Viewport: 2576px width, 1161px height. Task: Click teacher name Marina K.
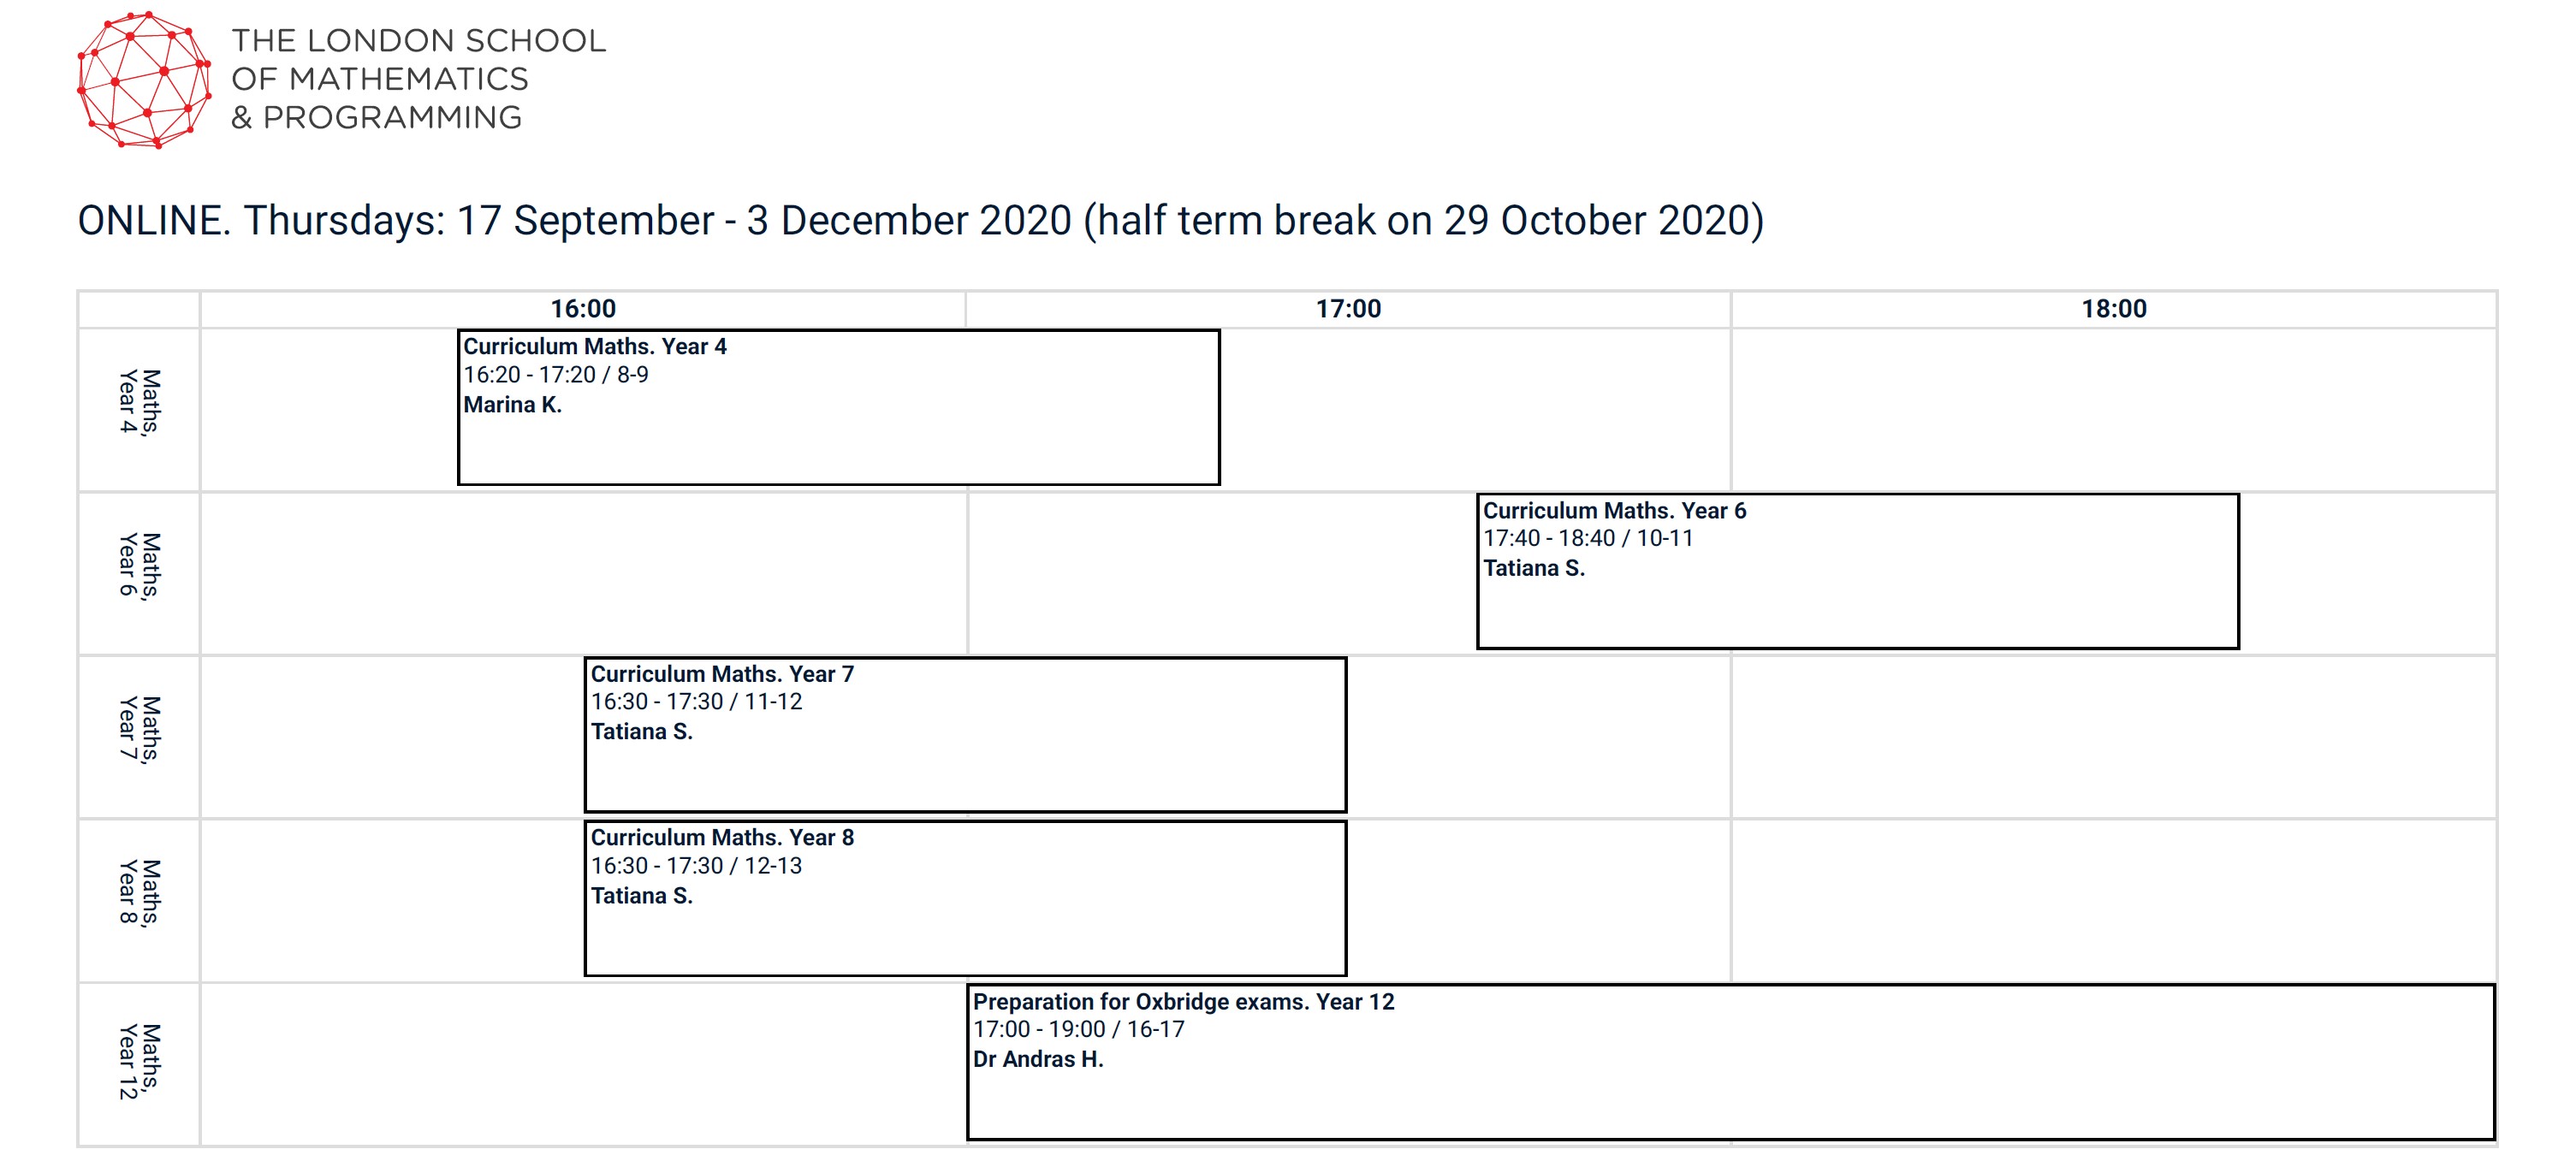pos(512,405)
